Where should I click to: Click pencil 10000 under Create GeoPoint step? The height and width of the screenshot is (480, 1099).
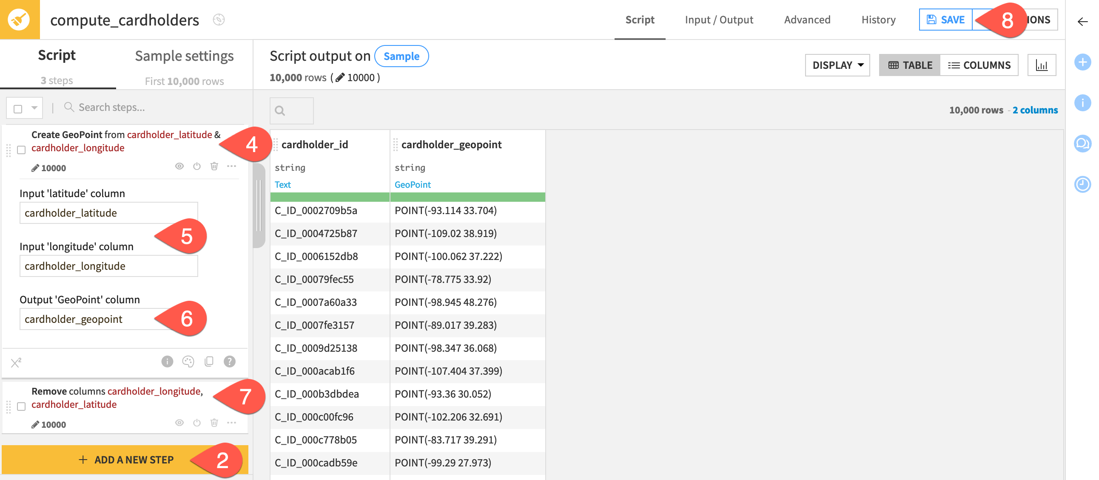(x=48, y=168)
